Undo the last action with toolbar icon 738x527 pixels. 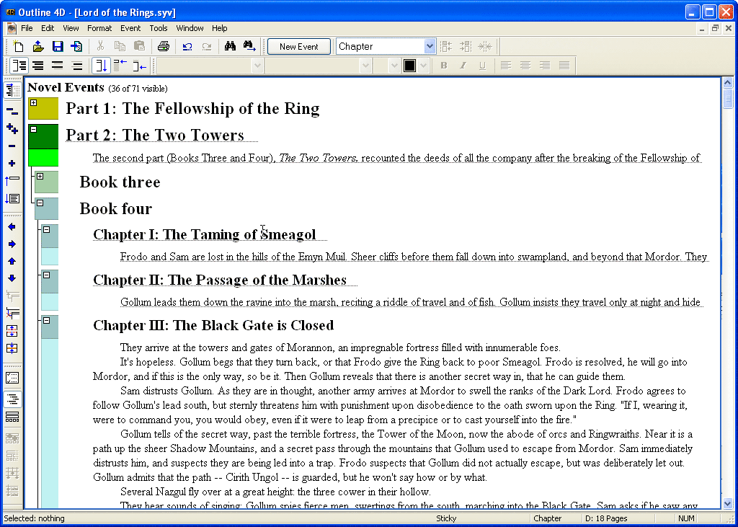coord(186,46)
